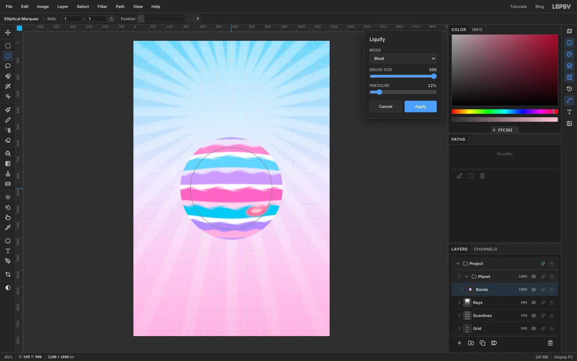Toggle the ratio lock in options bar
This screenshot has width=577, height=361.
(111, 19)
